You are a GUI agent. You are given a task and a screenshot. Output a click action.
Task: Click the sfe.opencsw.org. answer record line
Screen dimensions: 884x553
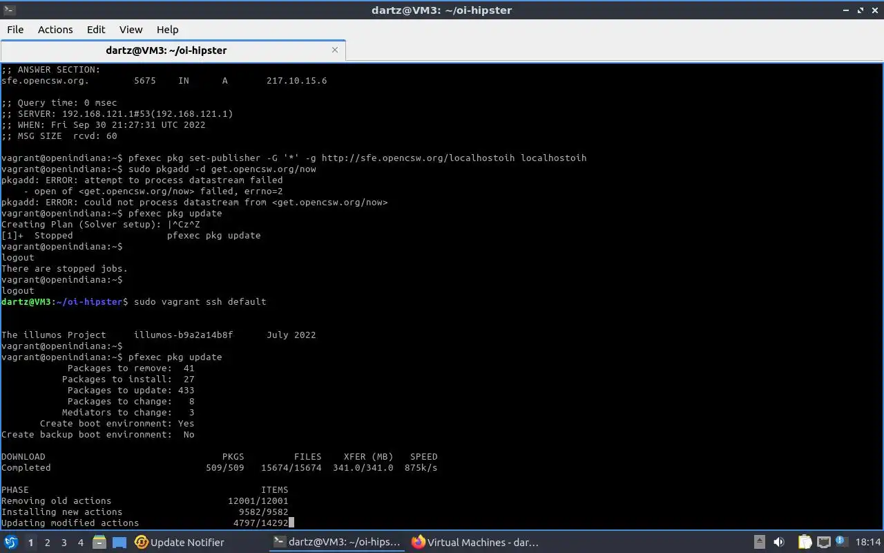pyautogui.click(x=164, y=81)
